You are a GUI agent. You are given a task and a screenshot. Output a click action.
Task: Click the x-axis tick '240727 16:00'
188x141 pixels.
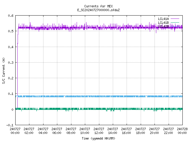click(126, 131)
